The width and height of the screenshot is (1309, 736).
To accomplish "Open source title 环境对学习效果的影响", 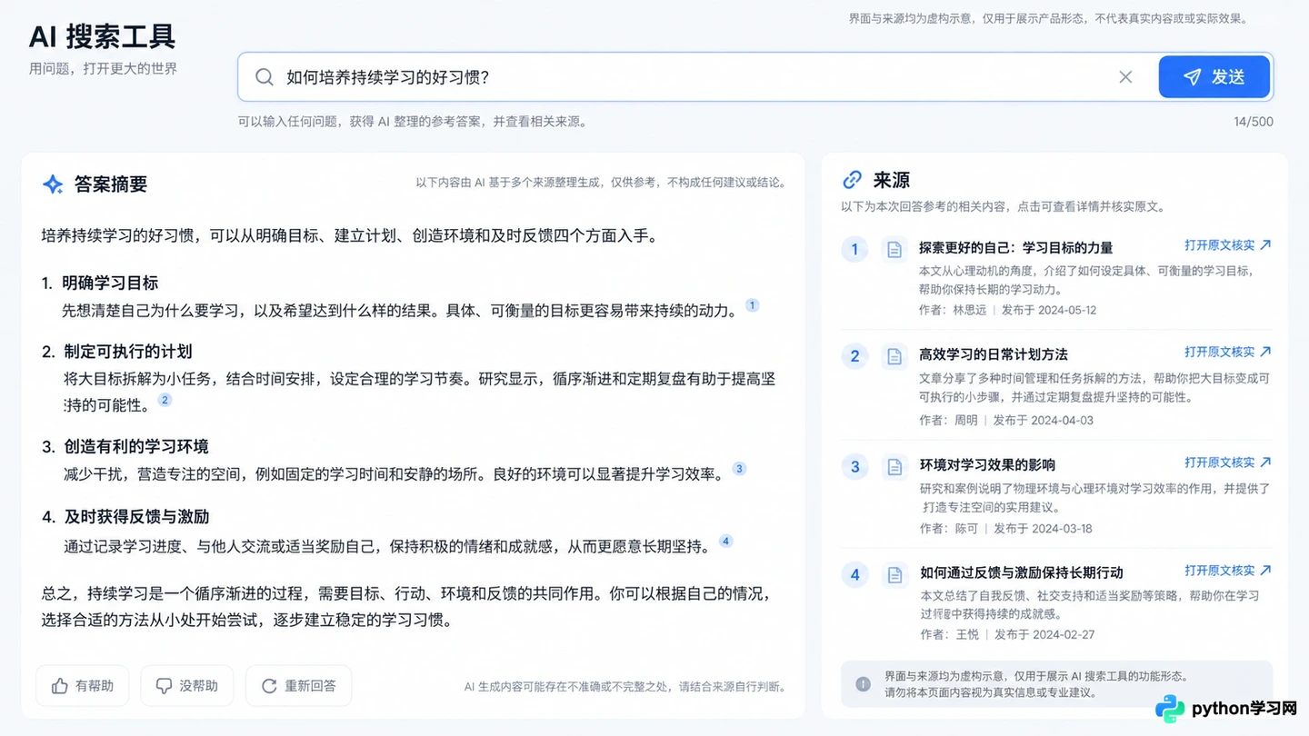I will pyautogui.click(x=988, y=465).
